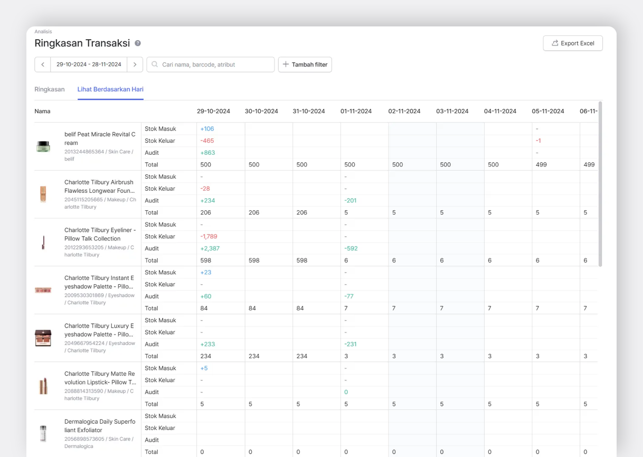Open Dermalogica Daily Superfoliant Exfoliator name

pos(100,426)
